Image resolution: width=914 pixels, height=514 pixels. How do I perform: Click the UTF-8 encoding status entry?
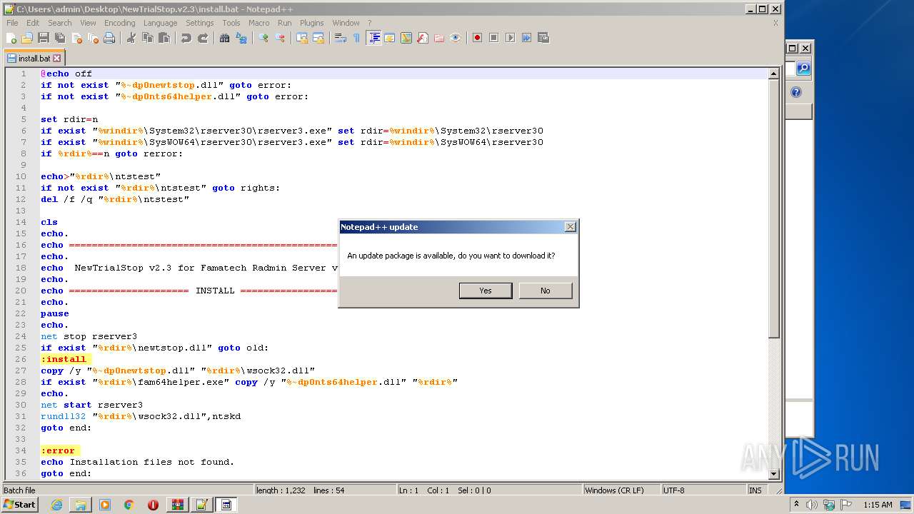(703, 490)
